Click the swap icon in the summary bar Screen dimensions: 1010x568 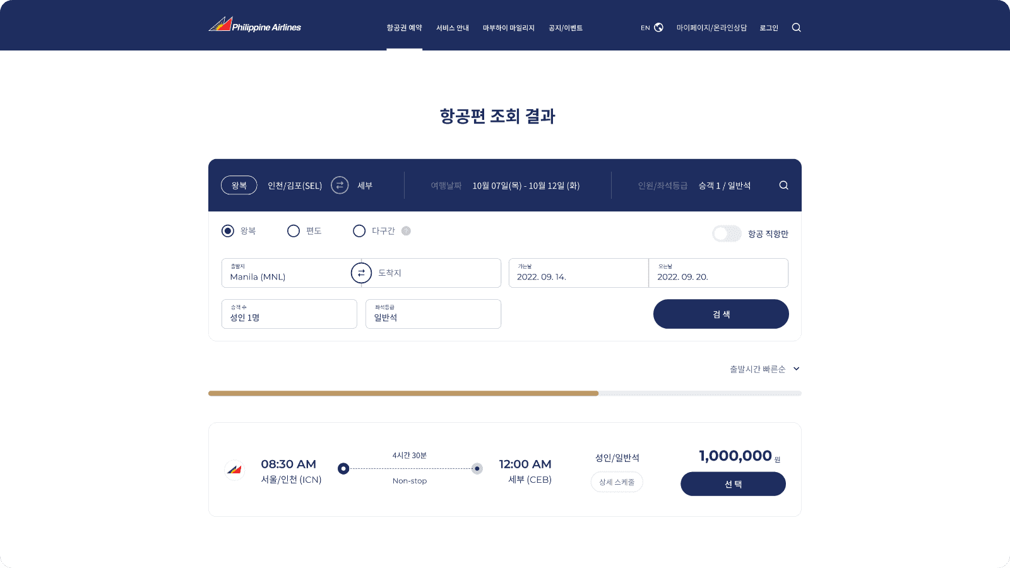[x=340, y=185]
